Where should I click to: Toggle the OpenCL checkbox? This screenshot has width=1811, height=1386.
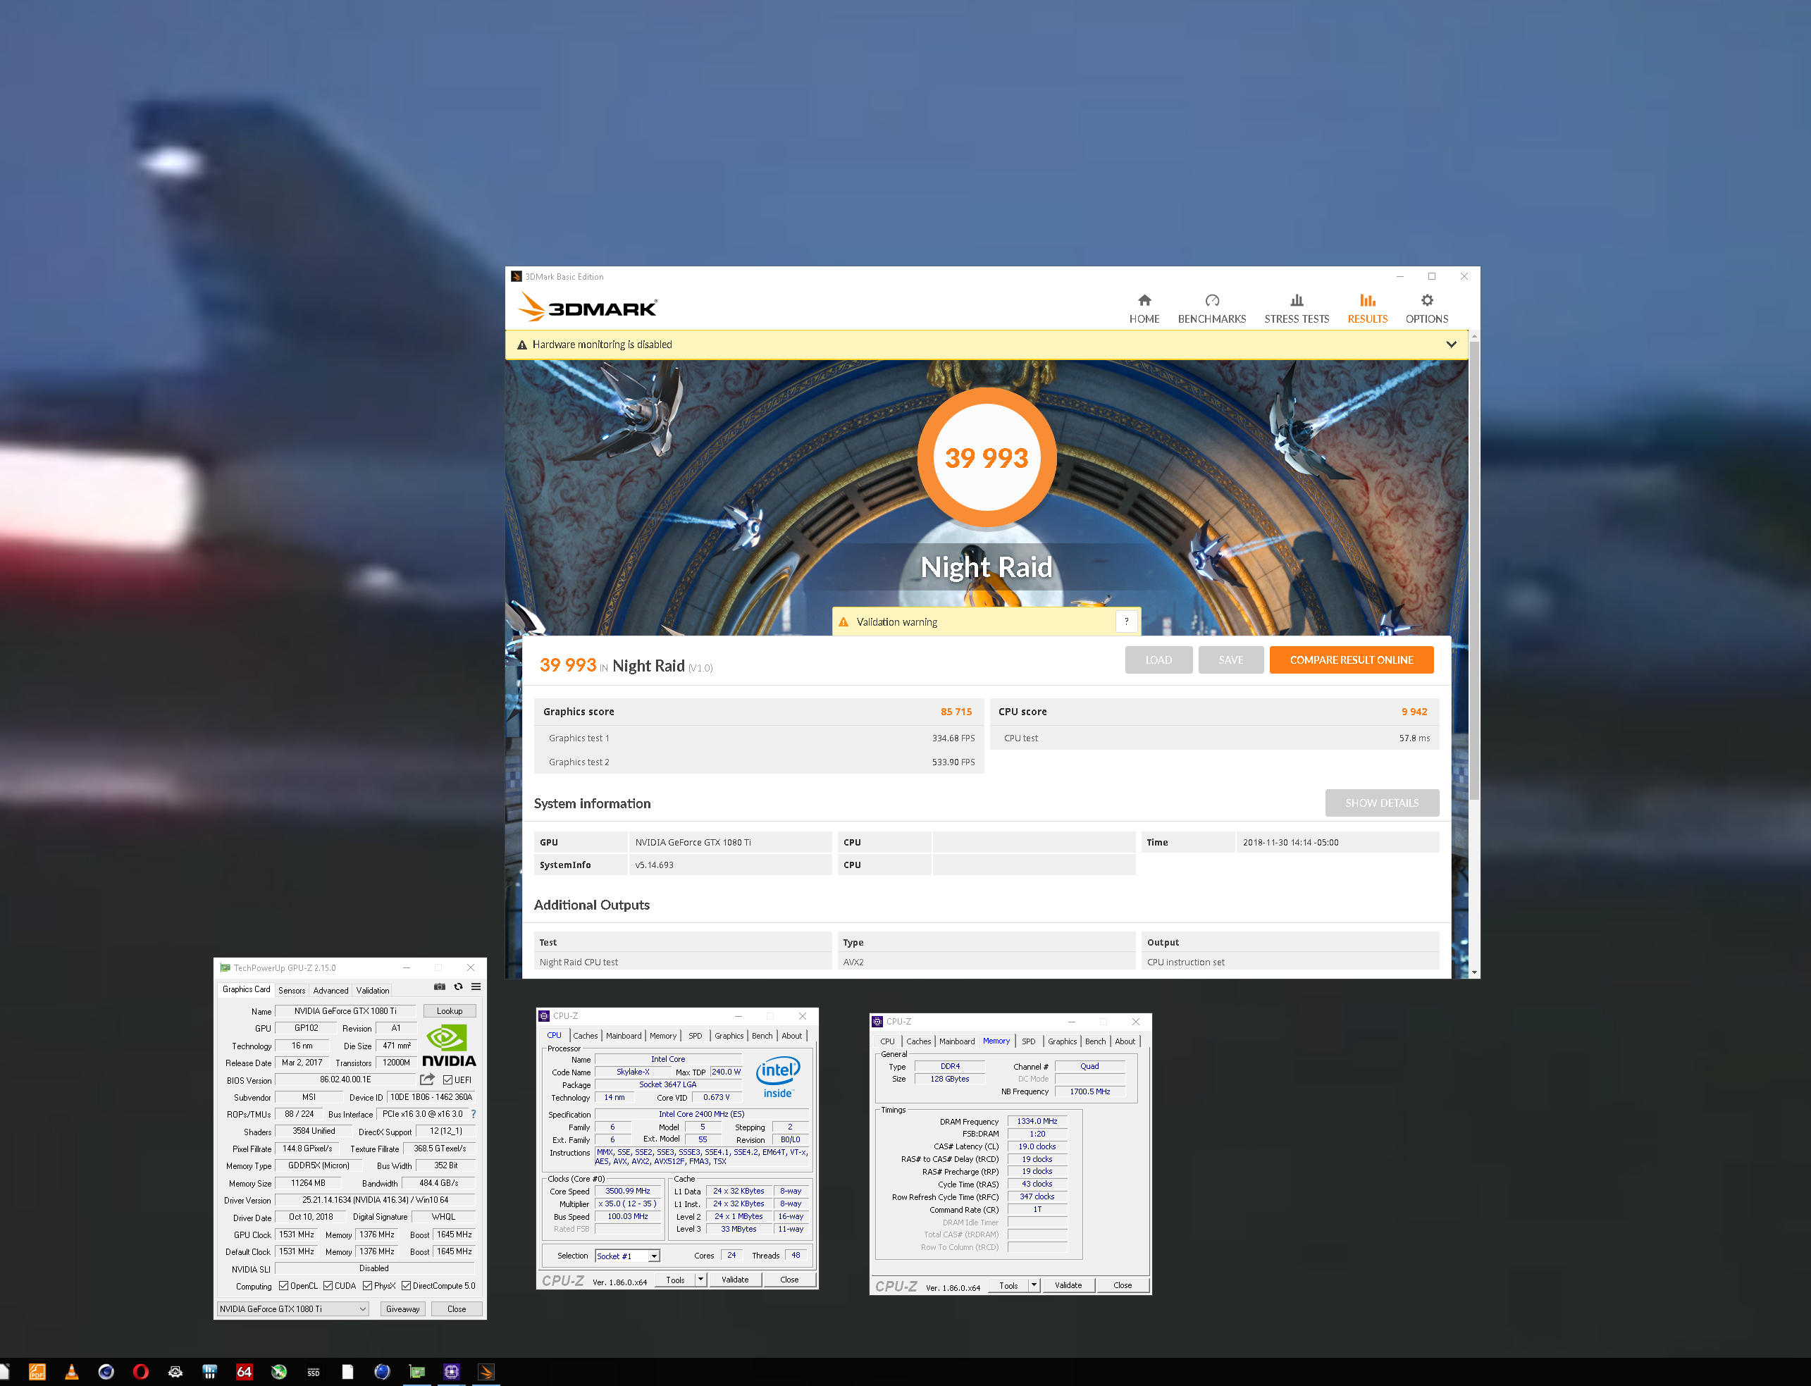pyautogui.click(x=284, y=1285)
